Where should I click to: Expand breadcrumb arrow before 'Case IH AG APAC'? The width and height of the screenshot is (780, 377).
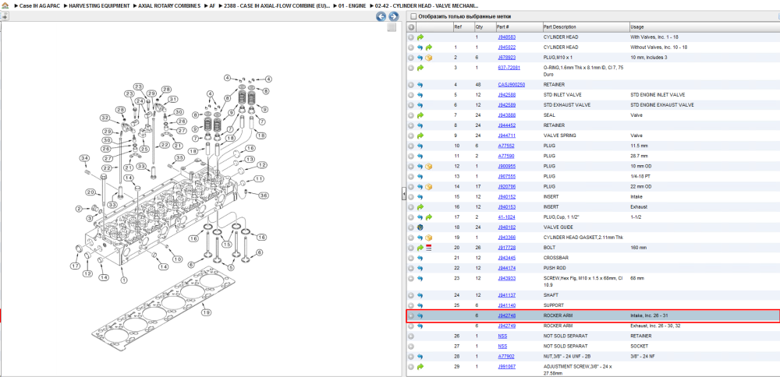point(15,5)
